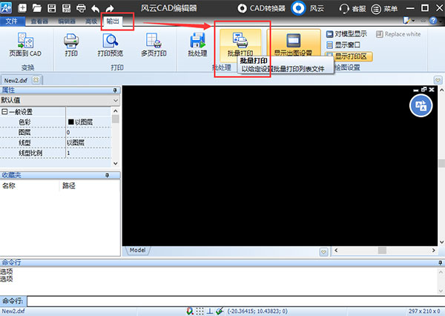Click the 色彩 black color swatch
This screenshot has height=316, width=445.
point(71,122)
